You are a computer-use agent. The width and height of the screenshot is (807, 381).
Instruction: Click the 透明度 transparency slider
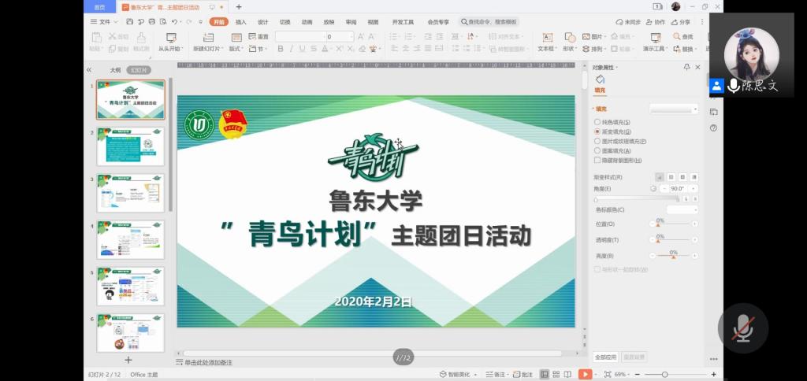coord(673,240)
